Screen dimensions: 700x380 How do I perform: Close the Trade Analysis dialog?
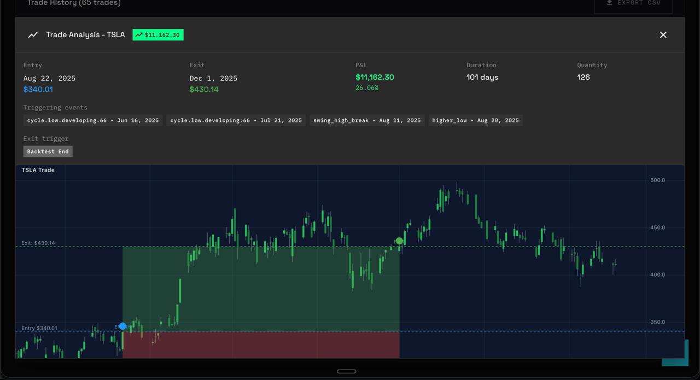[663, 34]
